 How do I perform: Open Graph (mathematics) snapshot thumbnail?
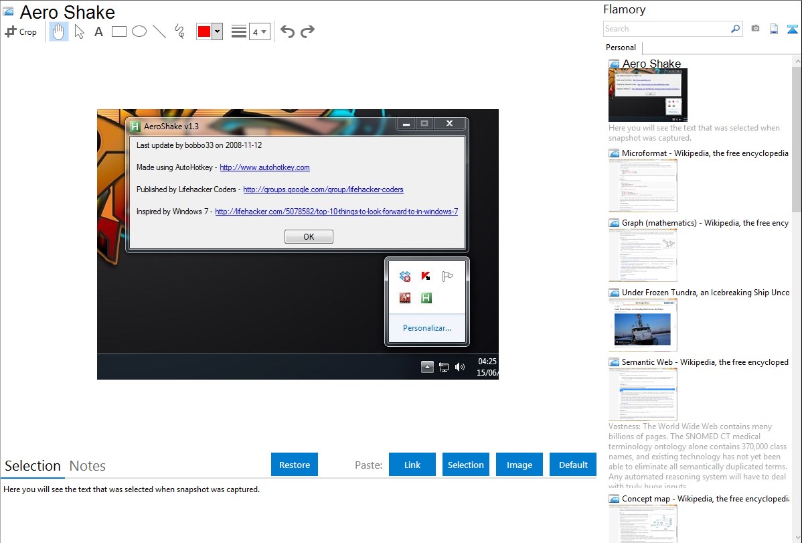coord(643,255)
